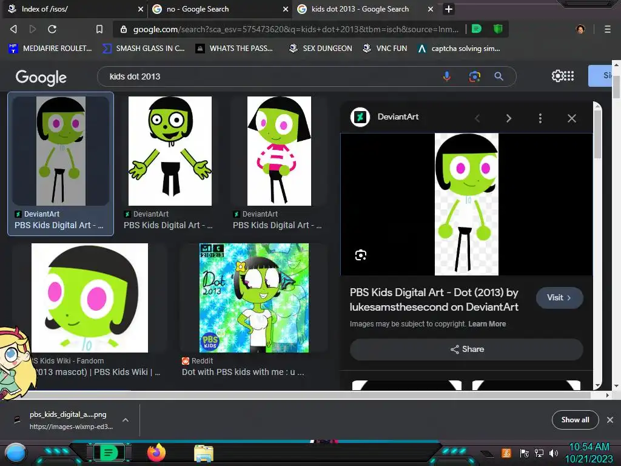Image resolution: width=621 pixels, height=466 pixels.
Task: Click the browser forward arrow
Action: (33, 29)
